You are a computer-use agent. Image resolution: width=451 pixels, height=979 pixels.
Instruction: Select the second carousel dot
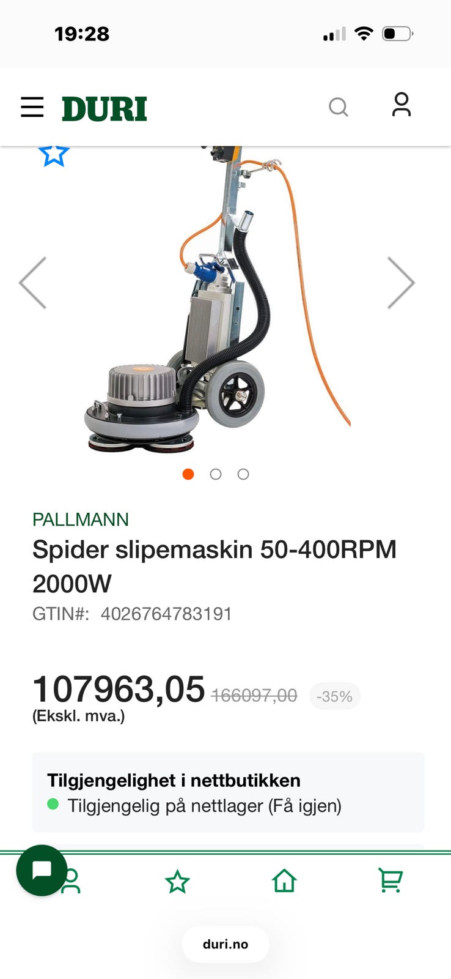216,474
